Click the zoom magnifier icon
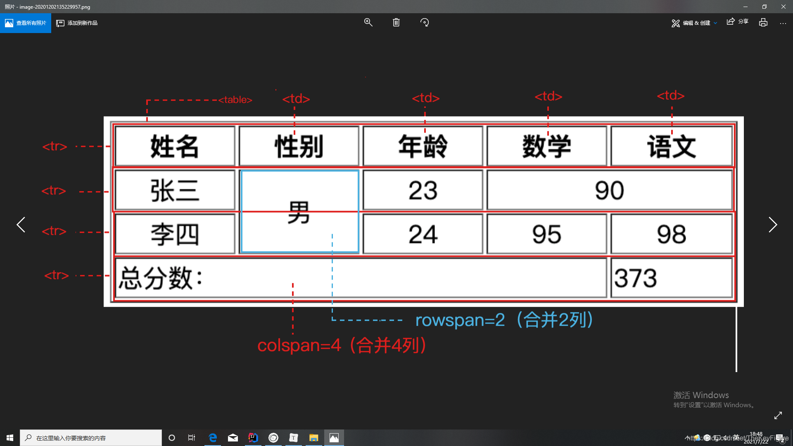793x446 pixels. (x=368, y=23)
